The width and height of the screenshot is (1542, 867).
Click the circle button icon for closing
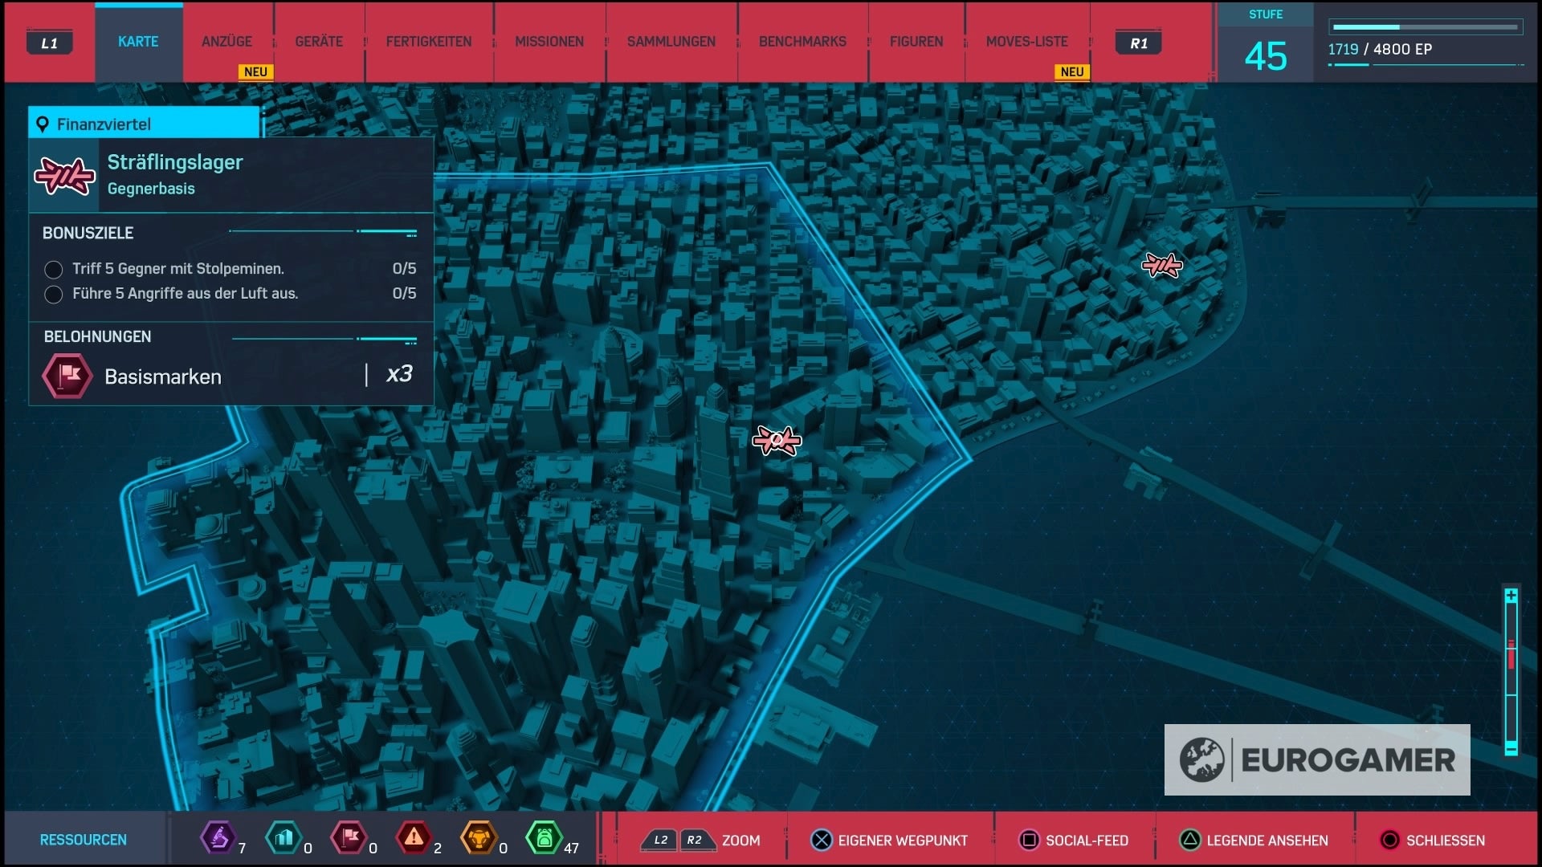tap(1389, 841)
